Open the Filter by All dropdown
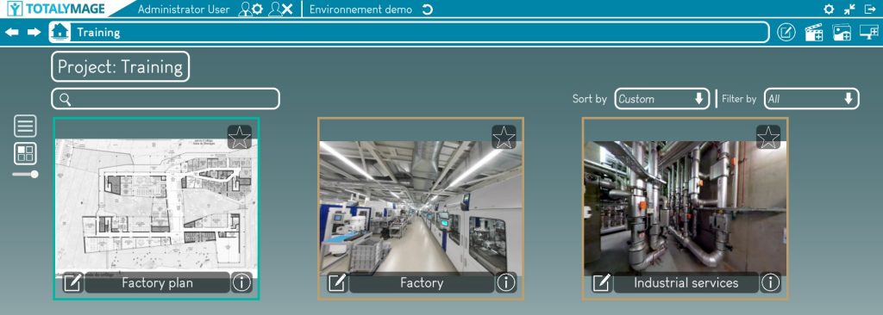 pyautogui.click(x=811, y=99)
